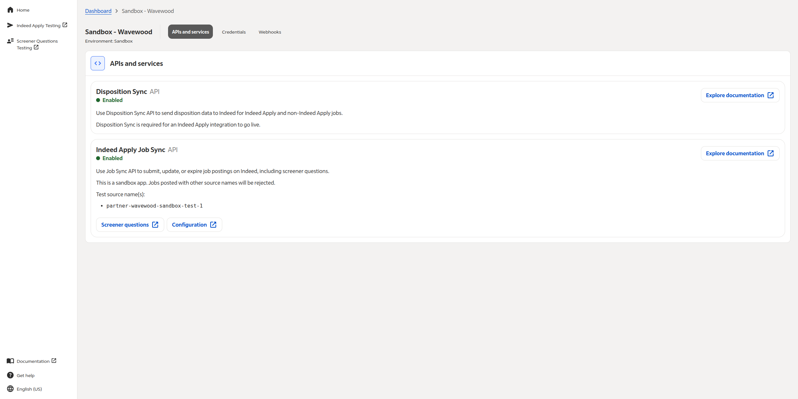Click the Screener Questions Testing people icon
This screenshot has height=399, width=798.
[10, 41]
